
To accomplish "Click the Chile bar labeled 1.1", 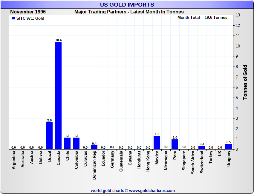I will click(67, 144).
